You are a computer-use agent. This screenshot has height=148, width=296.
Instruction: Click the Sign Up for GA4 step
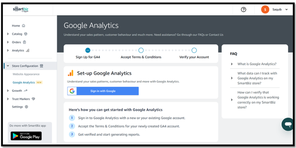(88, 50)
